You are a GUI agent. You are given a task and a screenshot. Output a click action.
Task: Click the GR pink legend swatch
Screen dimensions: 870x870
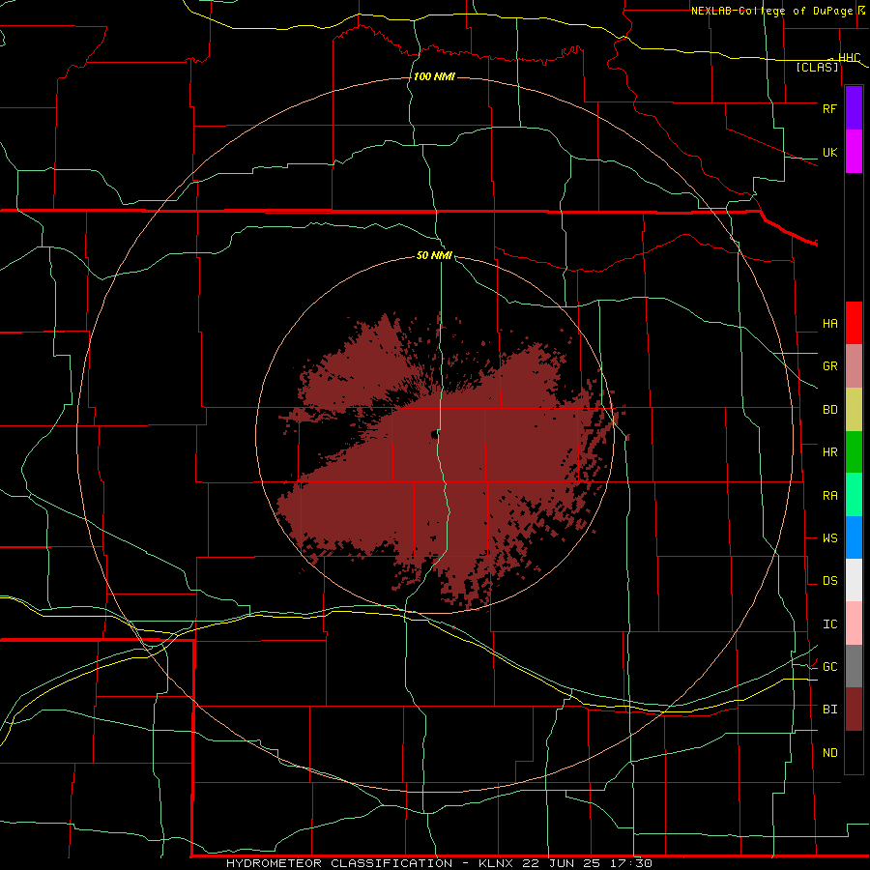[x=854, y=366]
